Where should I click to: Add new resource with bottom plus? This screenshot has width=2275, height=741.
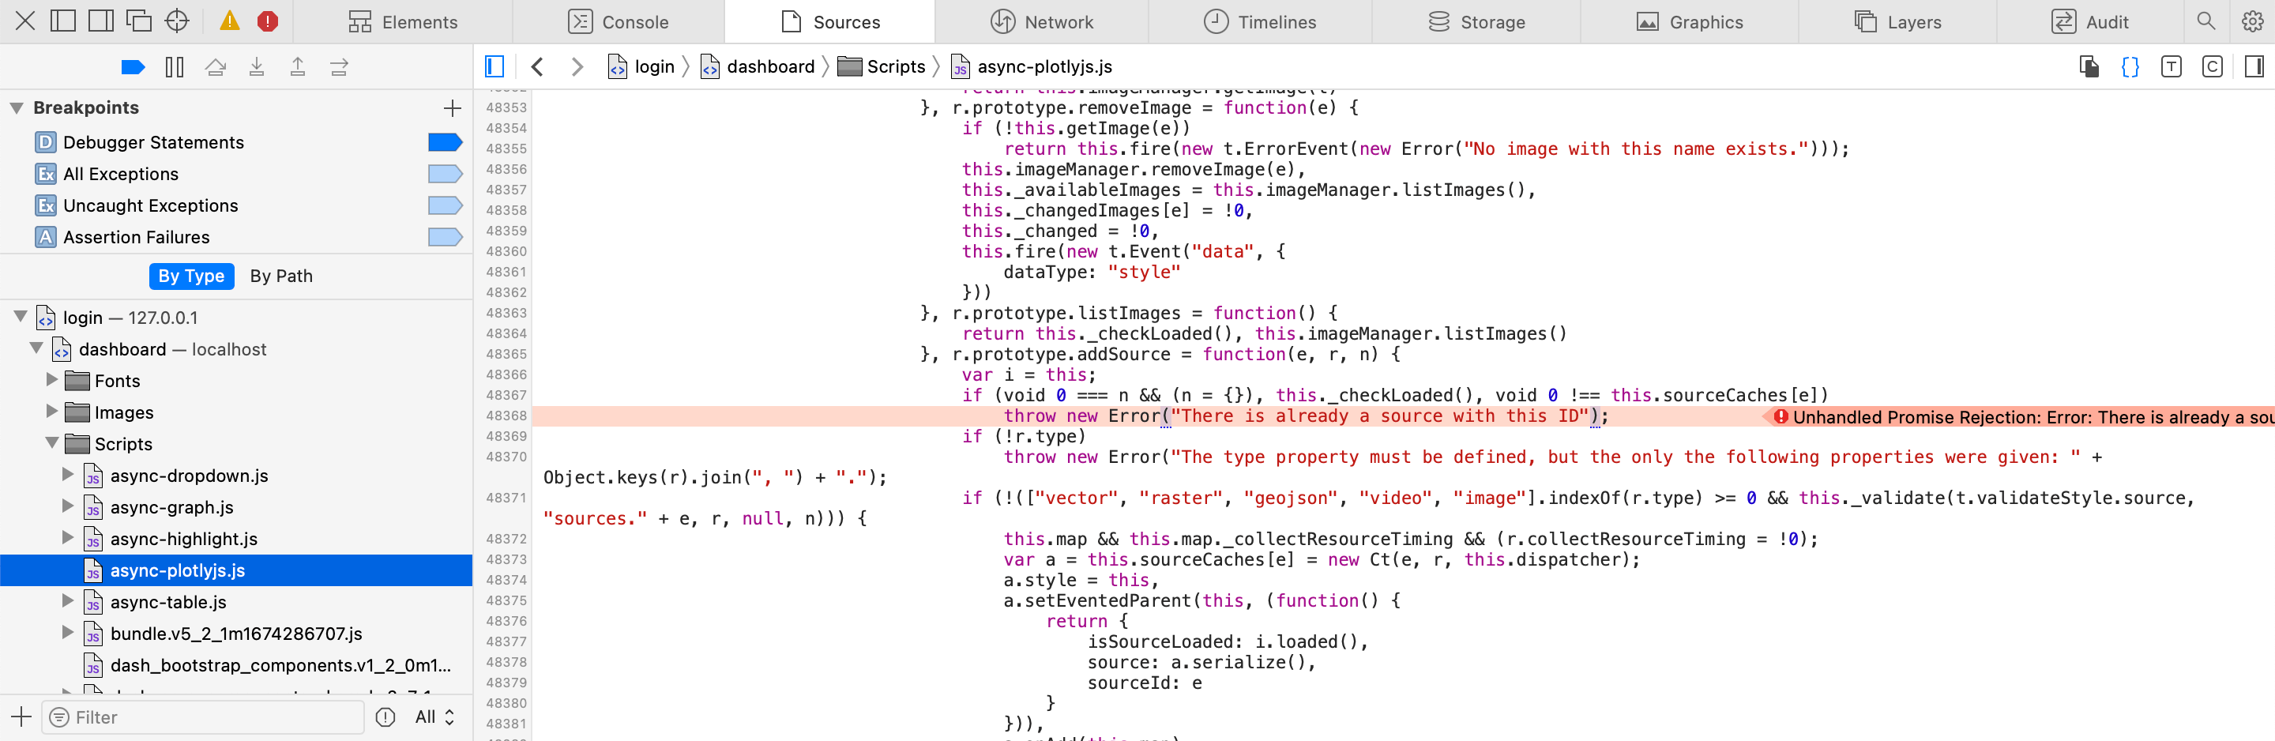21,717
